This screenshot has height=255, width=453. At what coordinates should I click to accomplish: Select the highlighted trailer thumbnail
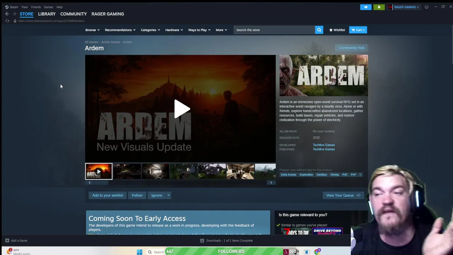(99, 171)
